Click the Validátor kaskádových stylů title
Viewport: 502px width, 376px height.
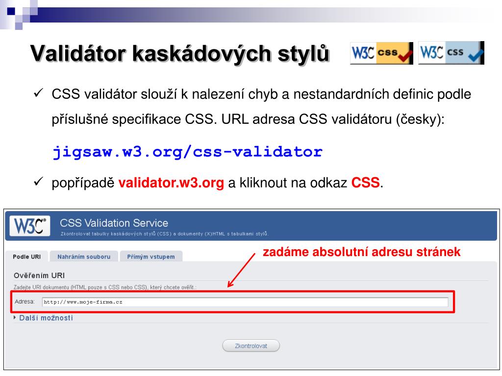pyautogui.click(x=179, y=53)
